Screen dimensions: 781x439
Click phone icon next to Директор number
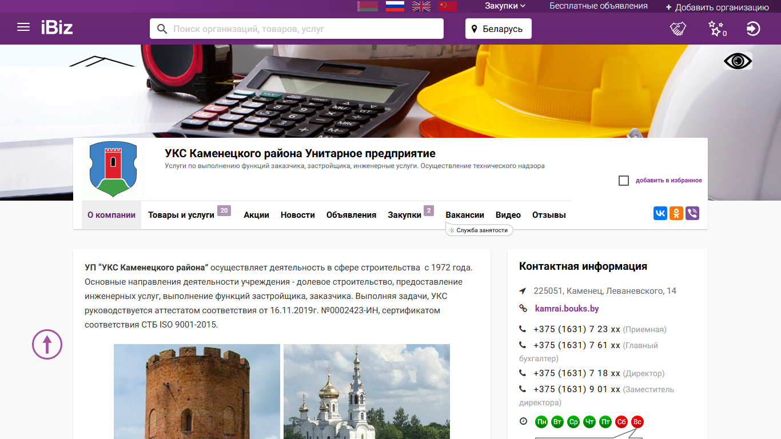pyautogui.click(x=523, y=373)
